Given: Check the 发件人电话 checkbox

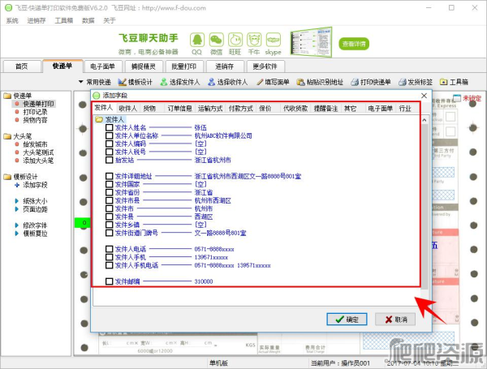Looking at the screenshot, I should click(x=109, y=249).
